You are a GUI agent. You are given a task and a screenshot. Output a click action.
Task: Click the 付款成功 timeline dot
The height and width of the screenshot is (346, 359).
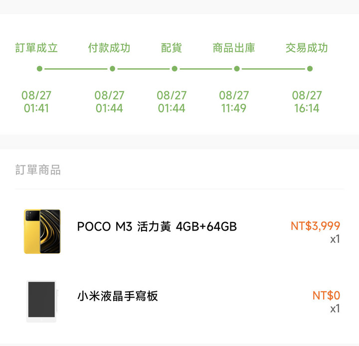click(112, 69)
